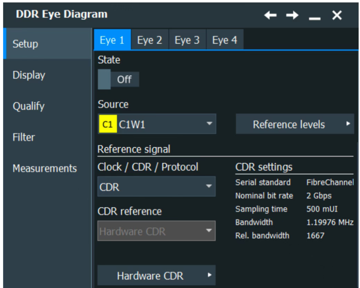Click the 1667 relative bandwidth value
The image size is (360, 288).
[315, 235]
